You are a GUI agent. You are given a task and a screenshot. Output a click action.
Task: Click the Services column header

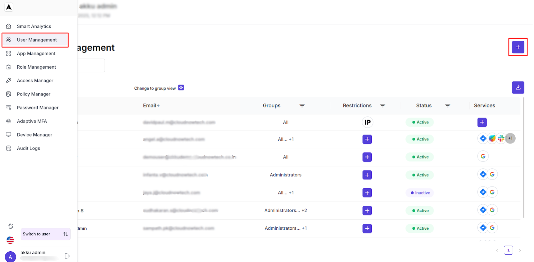coord(485,106)
